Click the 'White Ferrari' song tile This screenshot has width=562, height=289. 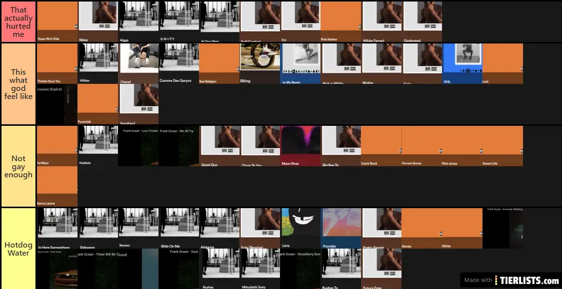pyautogui.click(x=382, y=22)
